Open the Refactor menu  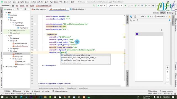pyautogui.click(x=40, y=2)
